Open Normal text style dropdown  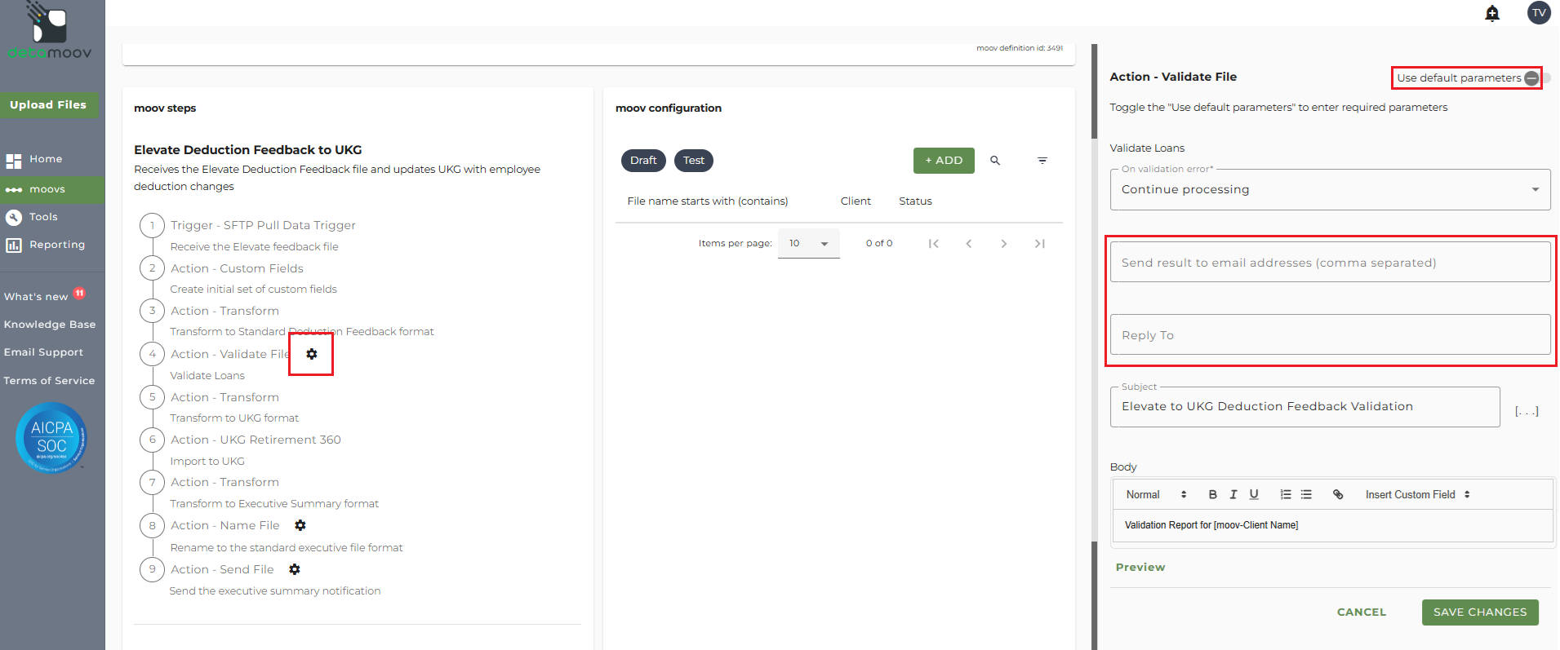tap(1156, 494)
